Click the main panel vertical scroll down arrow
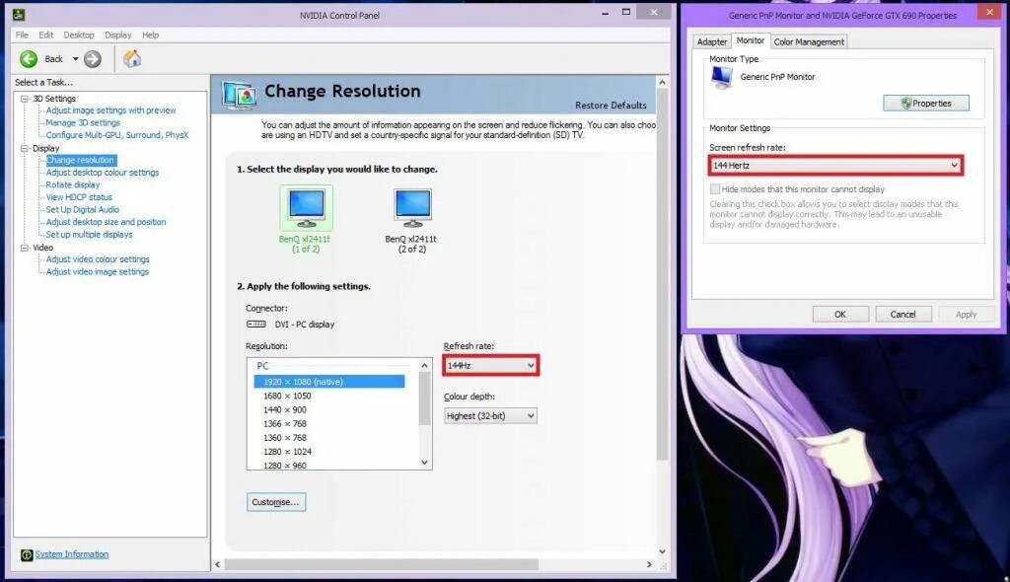The width and height of the screenshot is (1010, 582). tap(662, 551)
